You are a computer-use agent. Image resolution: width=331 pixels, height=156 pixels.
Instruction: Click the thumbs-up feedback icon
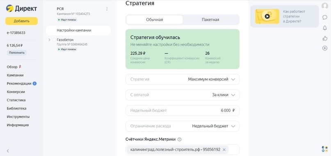click(325, 38)
